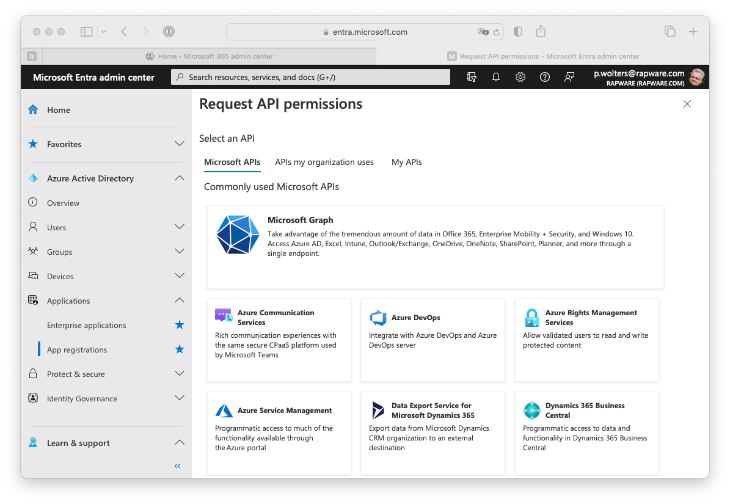Click the Favorites star icon in sidebar
The image size is (730, 504).
33,144
